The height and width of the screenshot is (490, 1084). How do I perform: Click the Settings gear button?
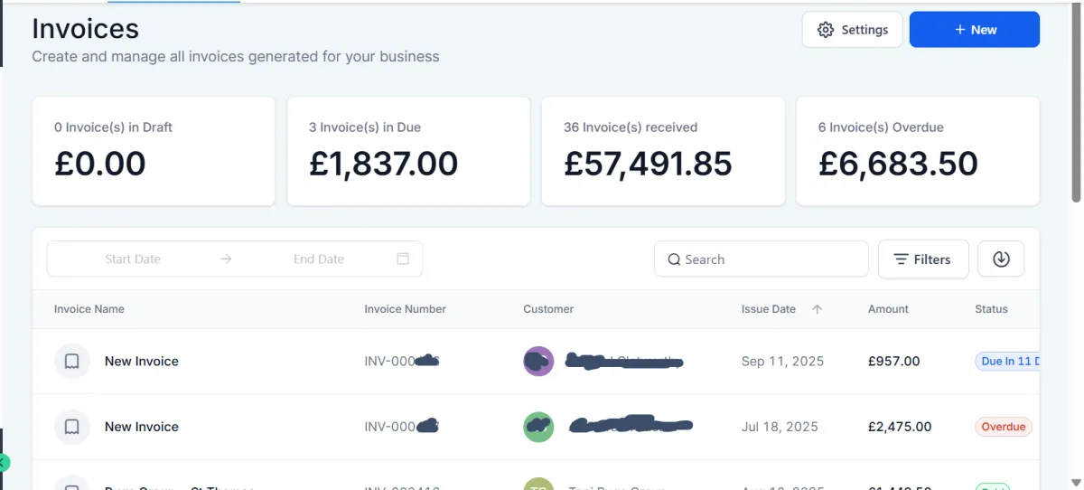tap(852, 30)
